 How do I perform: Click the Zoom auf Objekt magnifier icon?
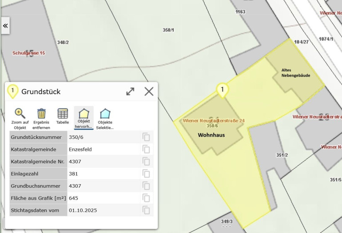click(20, 114)
